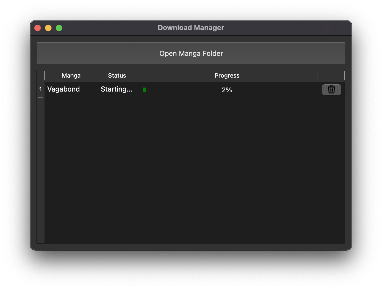Click the Vagabond manga title cell

pyautogui.click(x=64, y=89)
